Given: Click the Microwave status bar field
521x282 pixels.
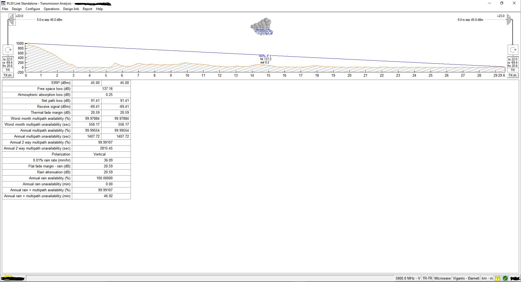Looking at the screenshot, I should coord(443,278).
